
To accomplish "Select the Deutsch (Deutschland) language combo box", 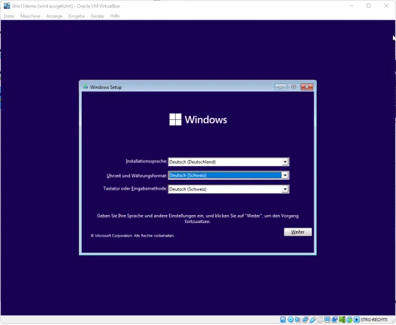I will click(x=228, y=162).
